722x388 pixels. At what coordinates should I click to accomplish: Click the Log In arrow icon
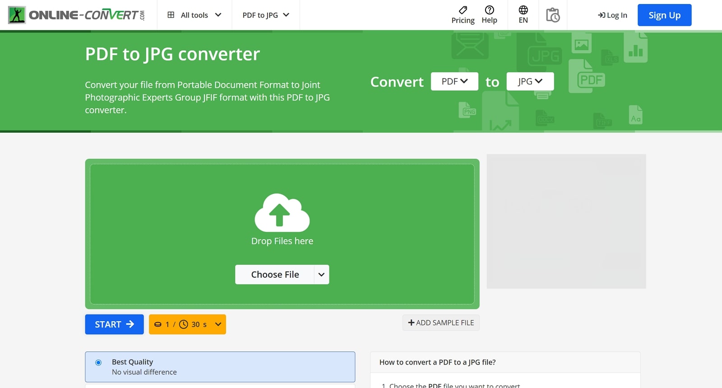tap(602, 15)
